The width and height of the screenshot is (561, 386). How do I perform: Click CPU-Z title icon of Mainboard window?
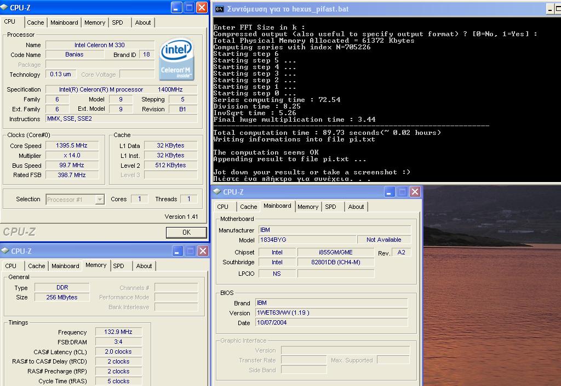pos(217,191)
